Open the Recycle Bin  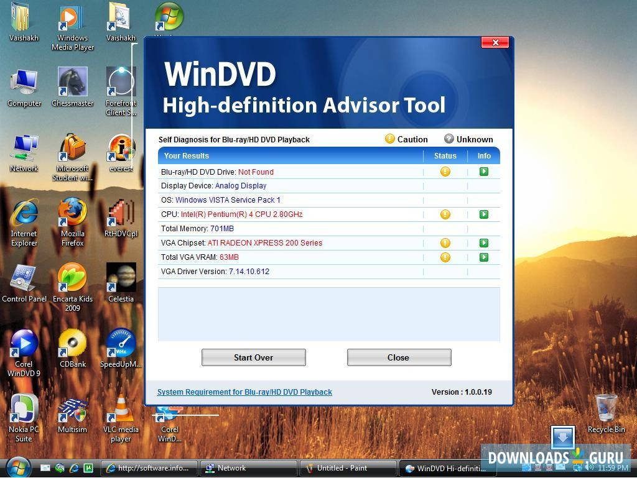pos(606,414)
